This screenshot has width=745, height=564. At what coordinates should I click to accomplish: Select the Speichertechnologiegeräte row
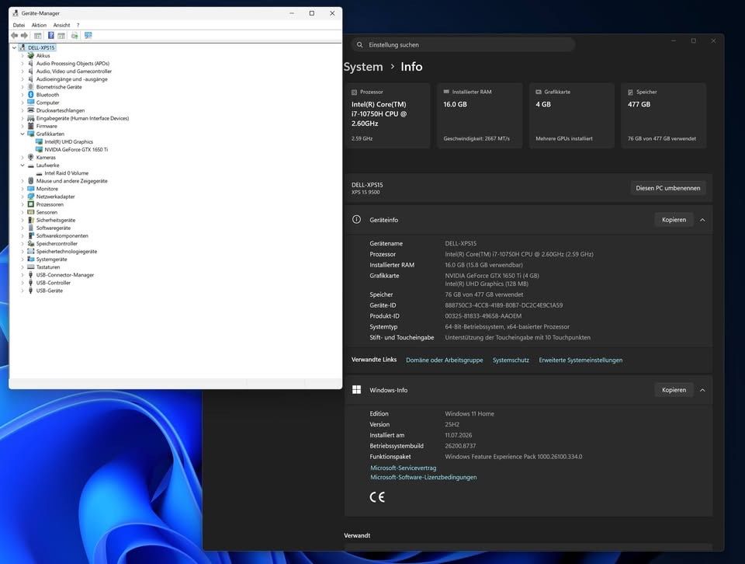coord(67,252)
